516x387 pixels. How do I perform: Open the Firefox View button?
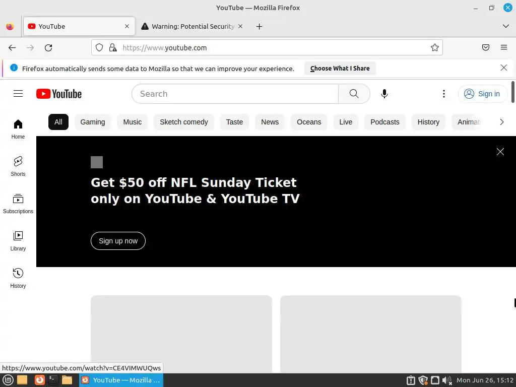pyautogui.click(x=10, y=26)
